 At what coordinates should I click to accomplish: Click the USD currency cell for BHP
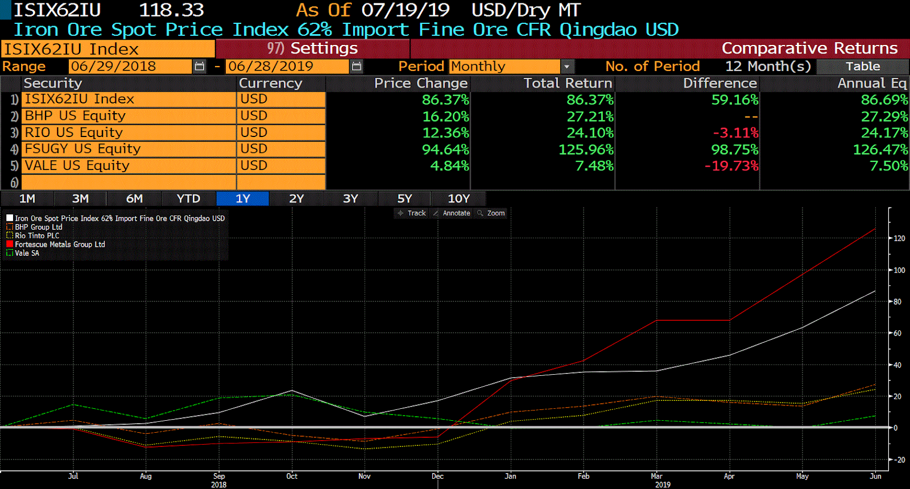281,116
